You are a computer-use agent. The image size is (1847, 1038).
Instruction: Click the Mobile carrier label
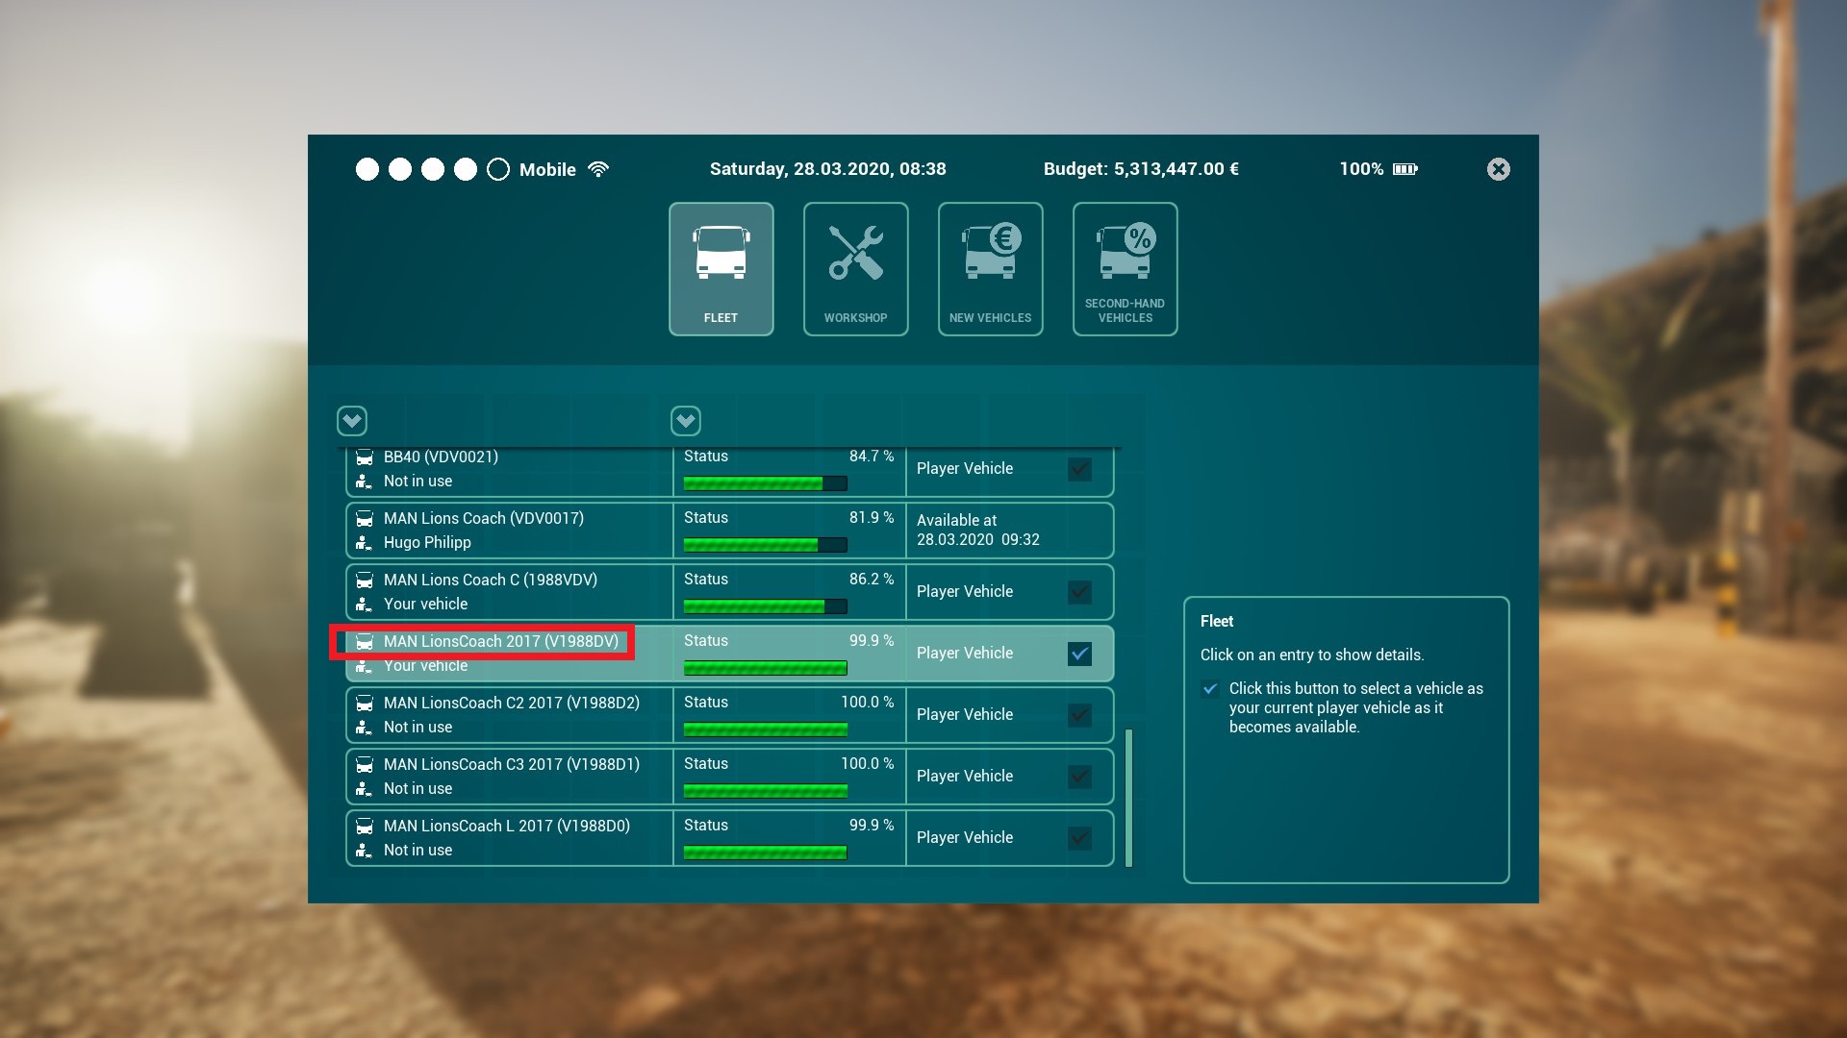[x=547, y=170]
